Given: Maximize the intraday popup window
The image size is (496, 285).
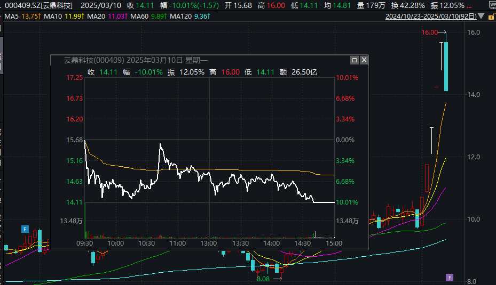Looking at the screenshot, I should pos(354,60).
